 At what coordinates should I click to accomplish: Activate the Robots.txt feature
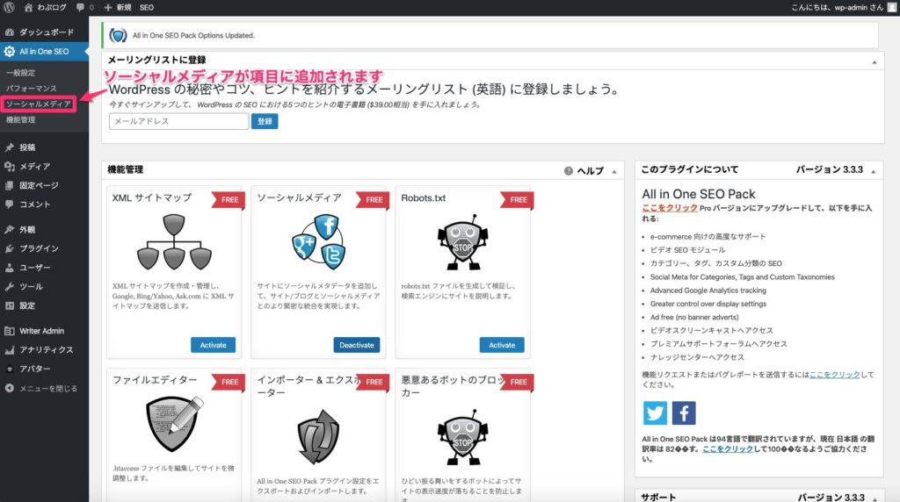(502, 345)
